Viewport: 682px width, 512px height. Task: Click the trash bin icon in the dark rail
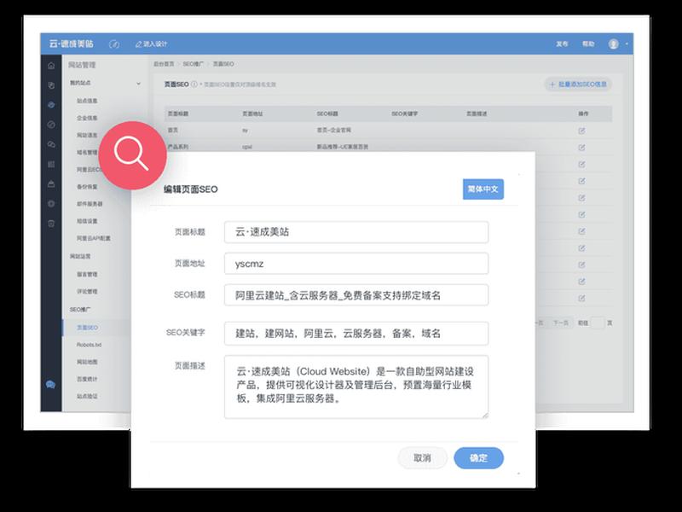(51, 224)
